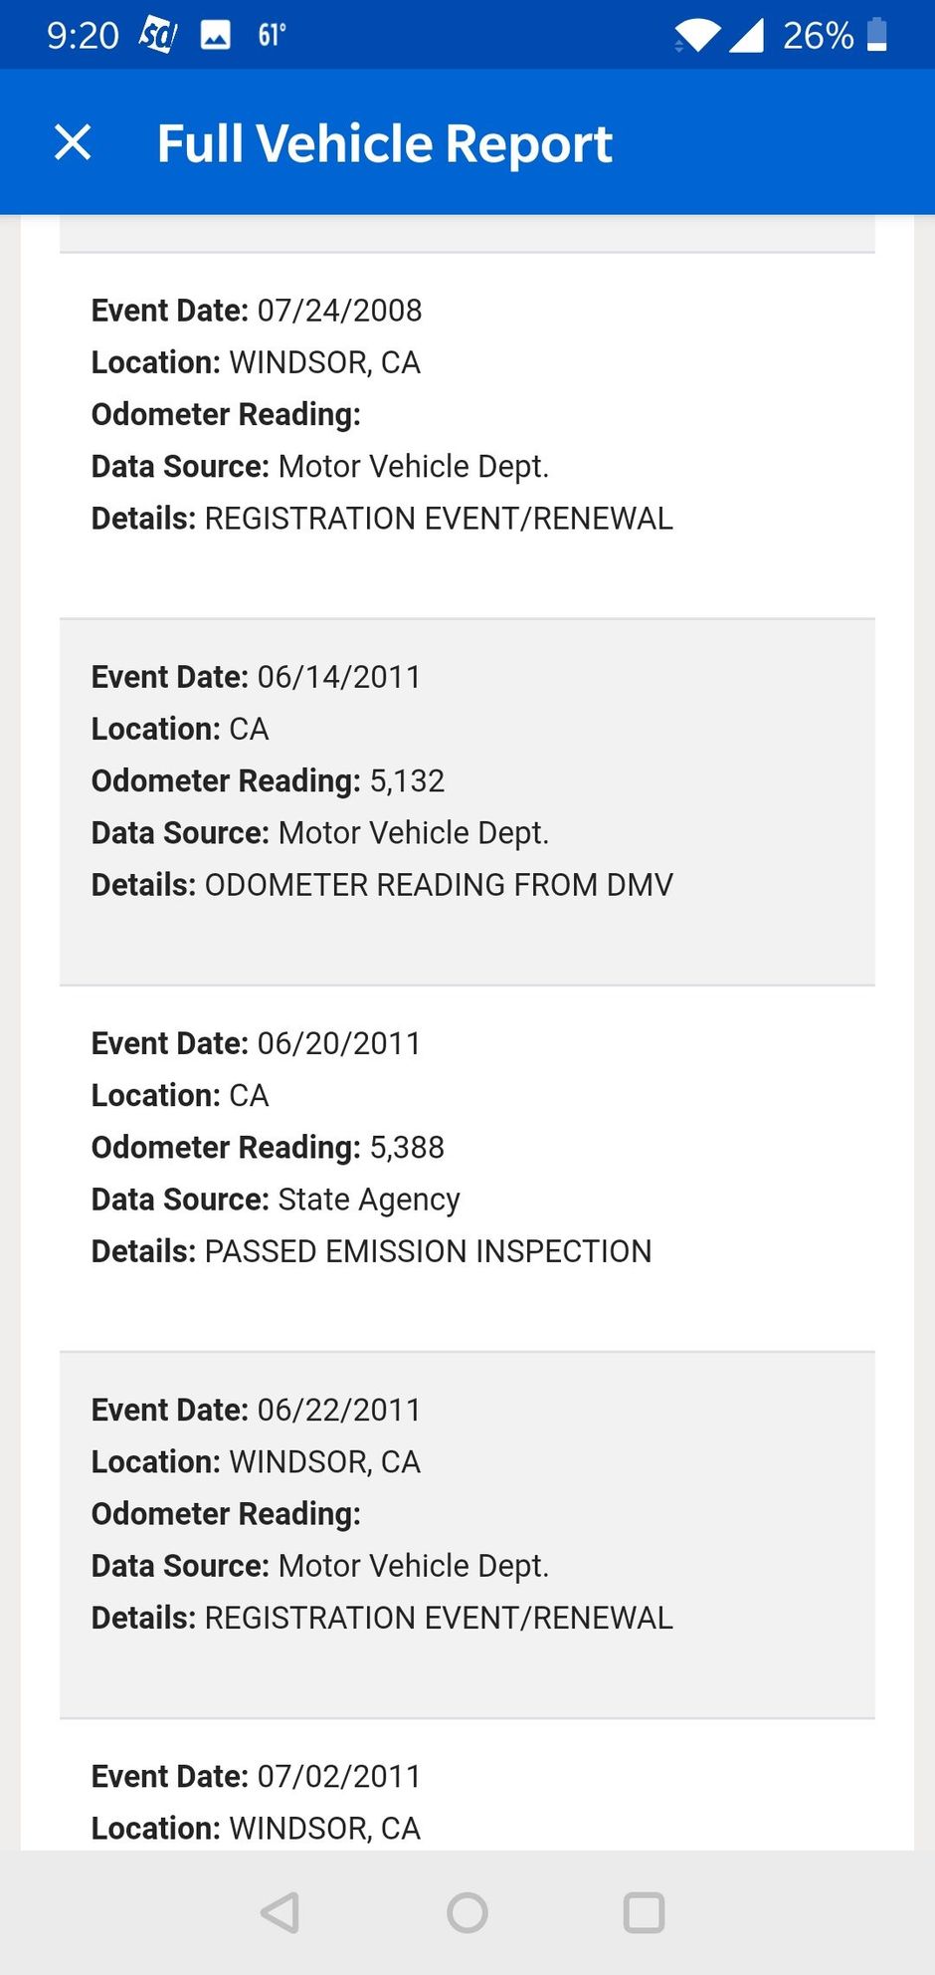This screenshot has height=1975, width=935.
Task: Tap ODOMETER READING FROM DMV details
Action: [x=439, y=885]
